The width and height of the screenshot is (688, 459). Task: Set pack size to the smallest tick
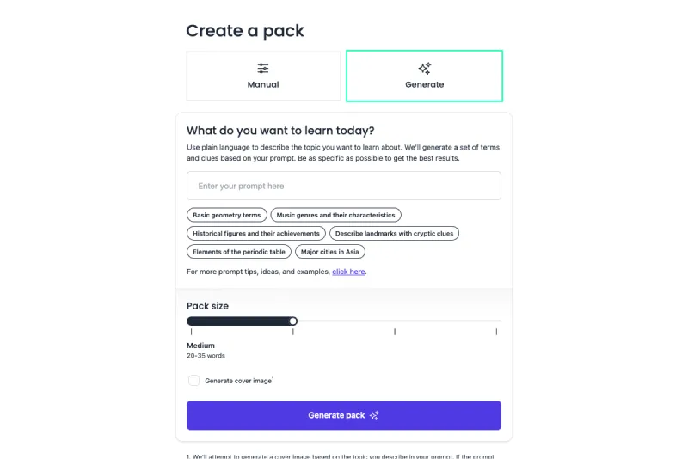click(191, 321)
